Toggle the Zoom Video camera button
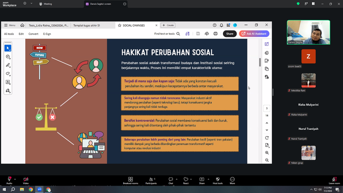Image resolution: width=343 pixels, height=193 pixels. point(26,181)
